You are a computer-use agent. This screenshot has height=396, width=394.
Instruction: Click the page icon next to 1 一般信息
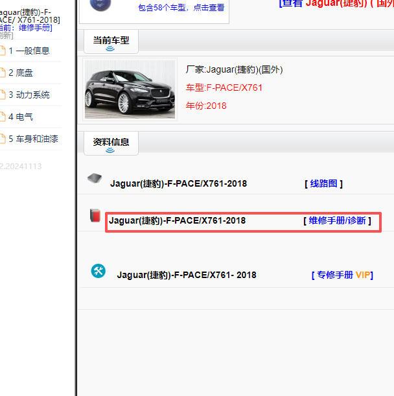coord(3,51)
